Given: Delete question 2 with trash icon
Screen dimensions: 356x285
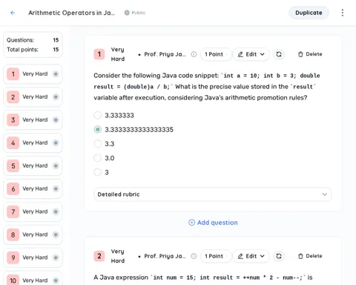Looking at the screenshot, I should tap(310, 256).
